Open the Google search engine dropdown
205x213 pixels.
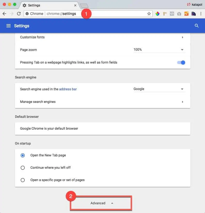click(159, 89)
